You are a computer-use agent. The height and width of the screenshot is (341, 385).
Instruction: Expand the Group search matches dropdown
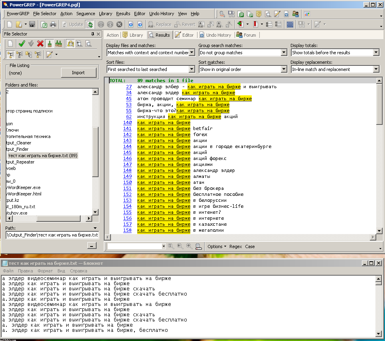coord(284,53)
